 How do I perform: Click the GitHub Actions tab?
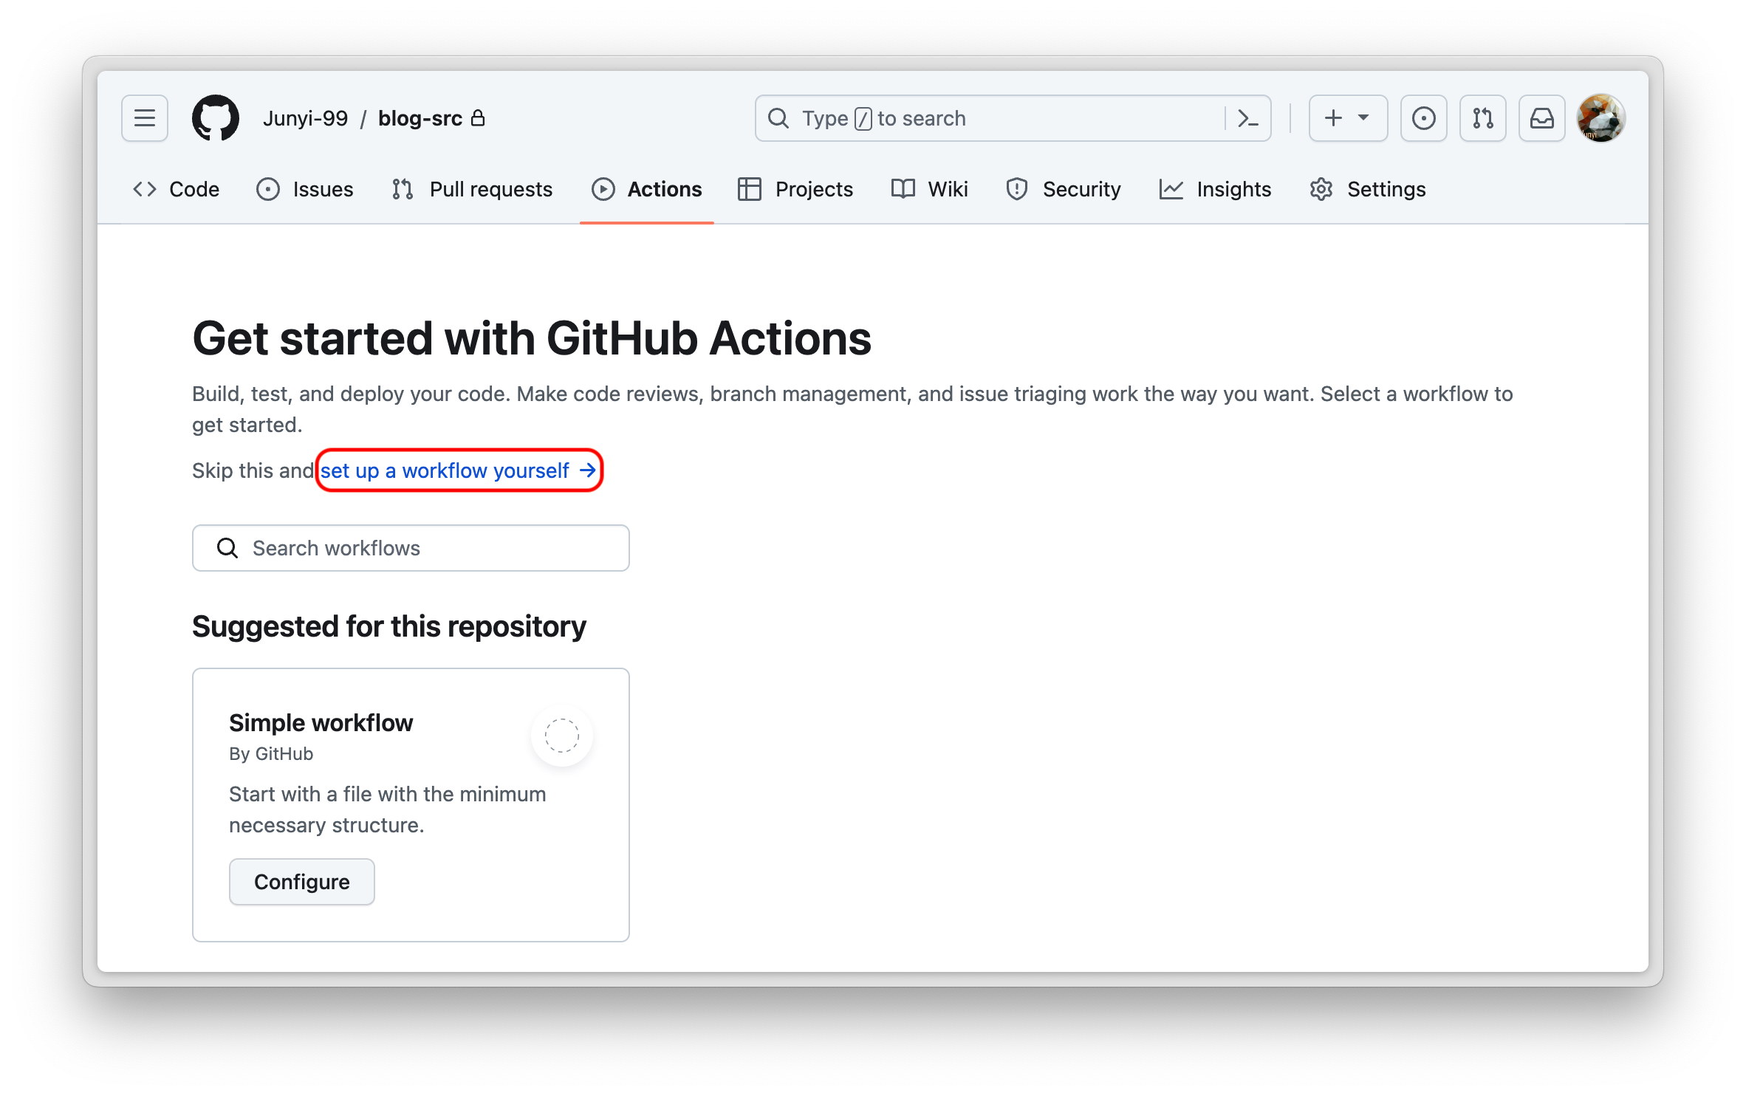648,189
